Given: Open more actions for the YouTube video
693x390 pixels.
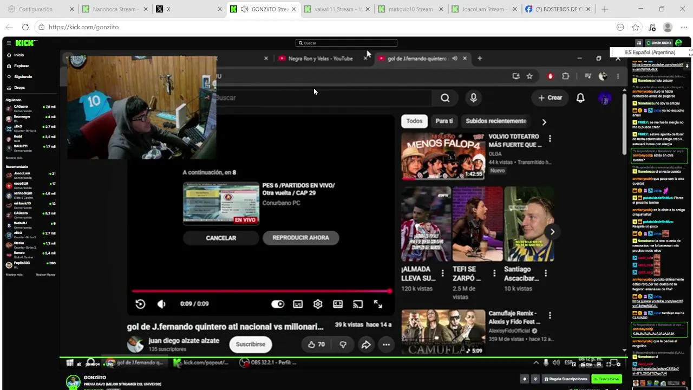Looking at the screenshot, I should point(386,344).
